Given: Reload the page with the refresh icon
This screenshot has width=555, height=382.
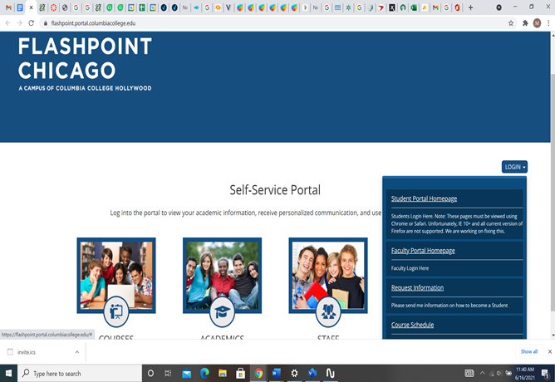Looking at the screenshot, I should (x=31, y=23).
